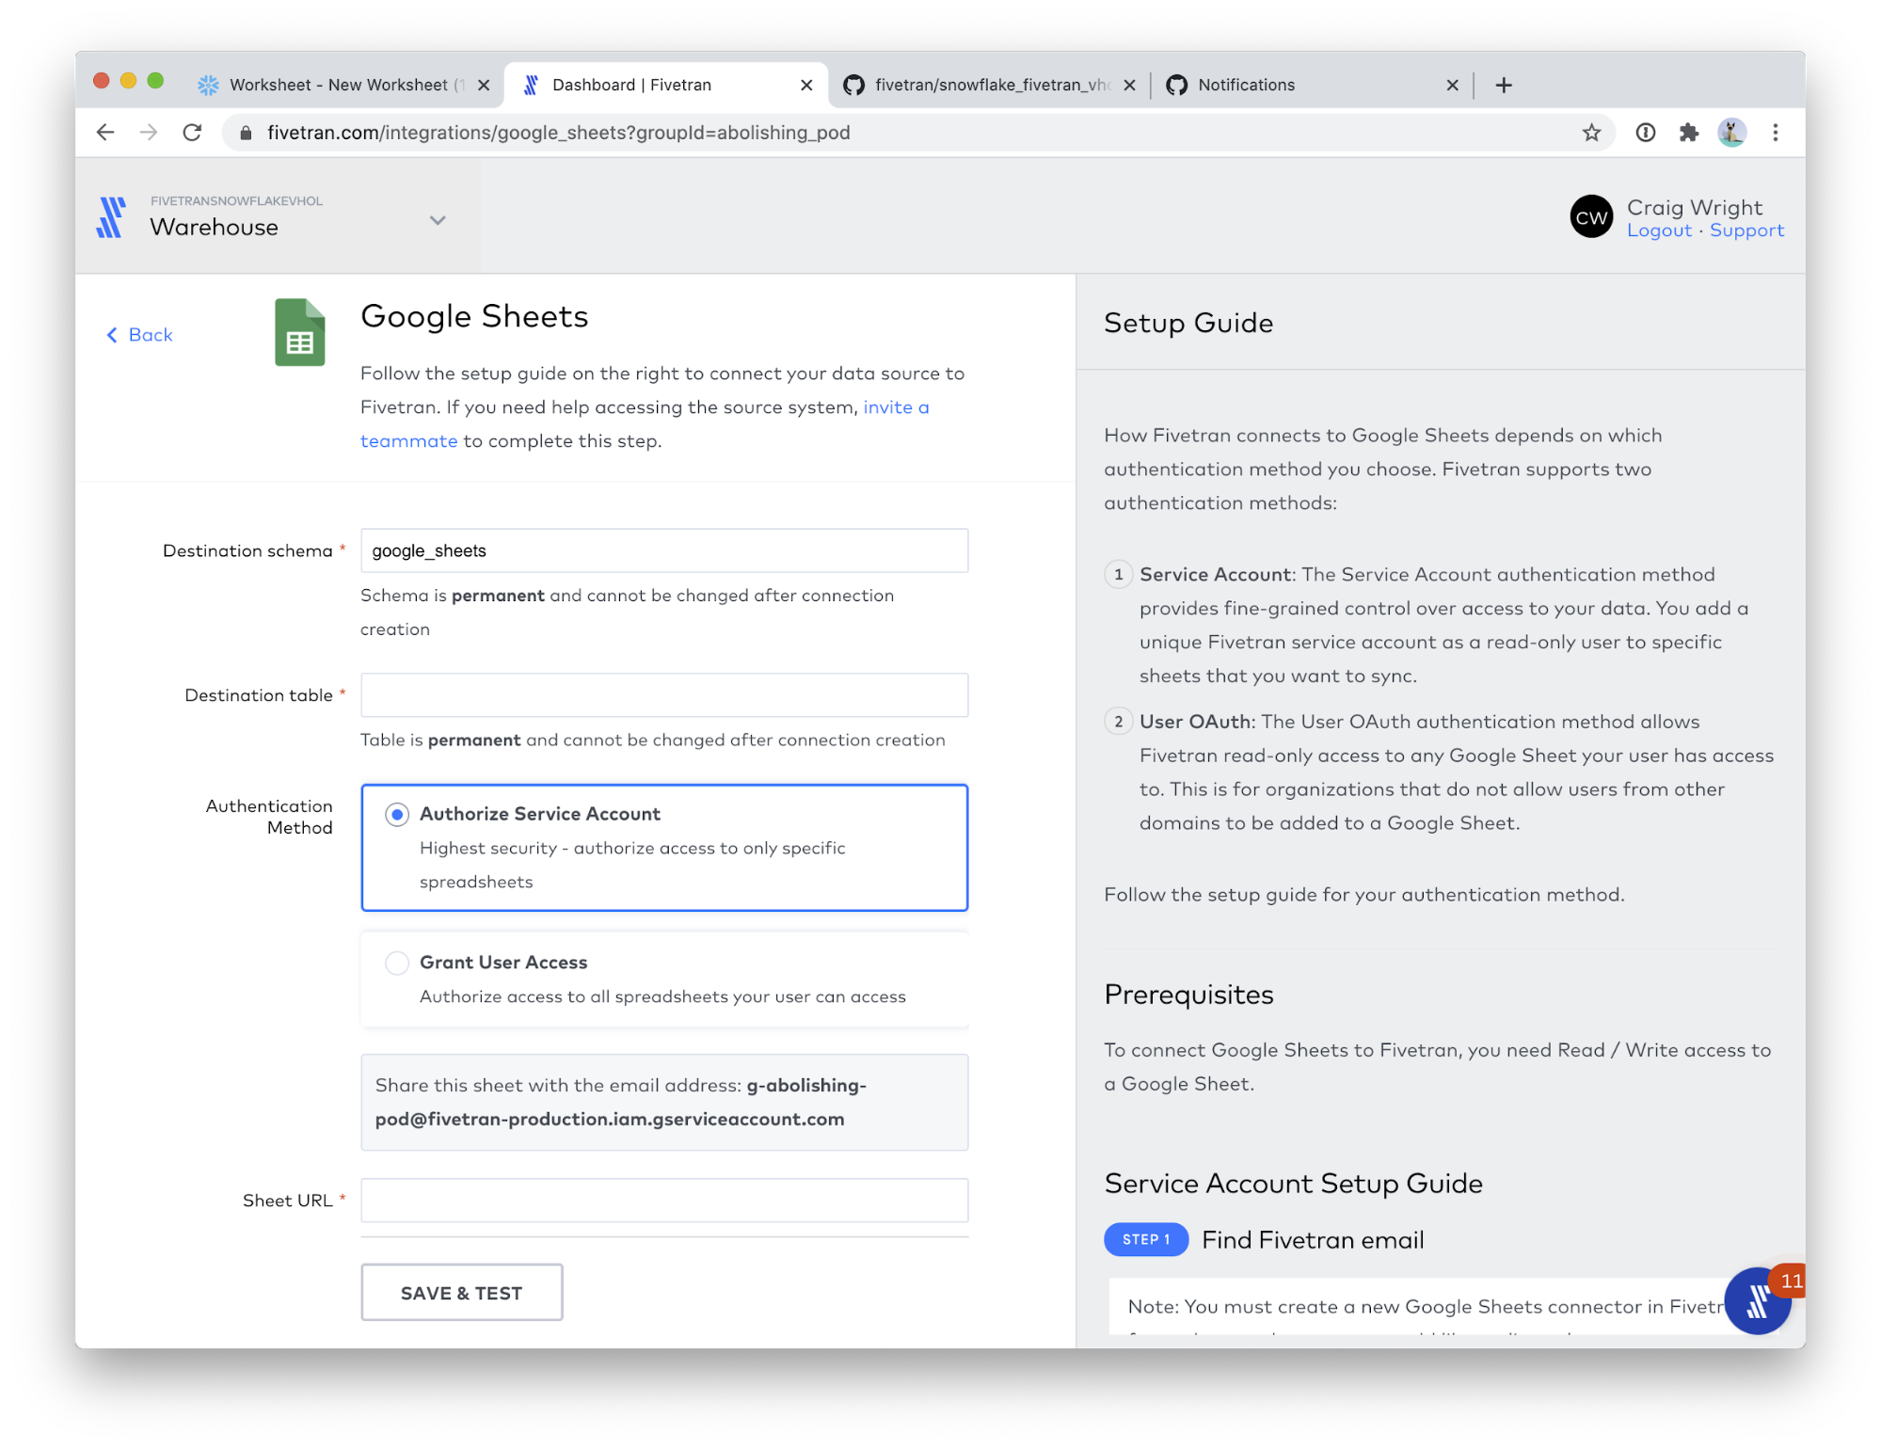
Task: Open the Fivetran chat widget icon
Action: click(x=1756, y=1301)
